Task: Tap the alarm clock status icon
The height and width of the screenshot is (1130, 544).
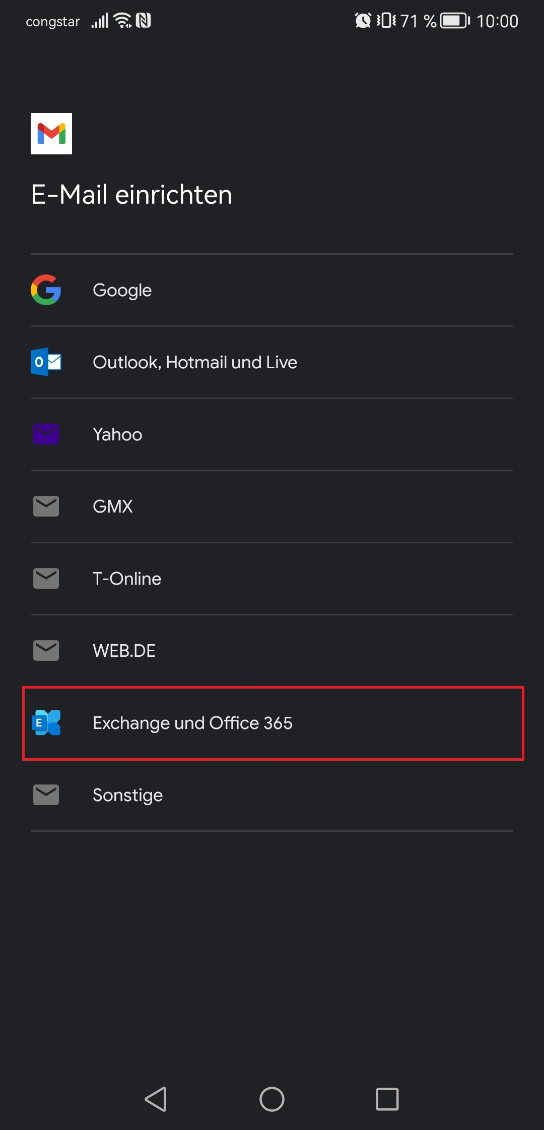Action: coord(363,21)
